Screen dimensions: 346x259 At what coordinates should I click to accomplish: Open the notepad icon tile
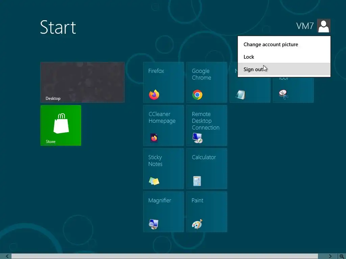tap(250, 90)
